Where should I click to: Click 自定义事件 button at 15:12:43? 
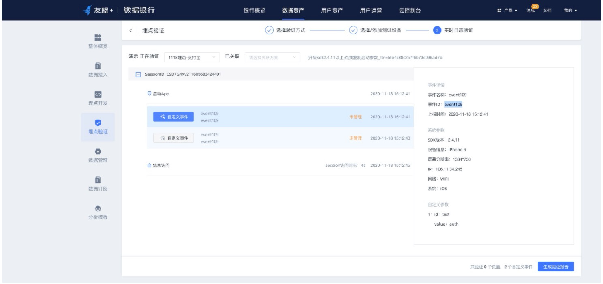(x=173, y=138)
